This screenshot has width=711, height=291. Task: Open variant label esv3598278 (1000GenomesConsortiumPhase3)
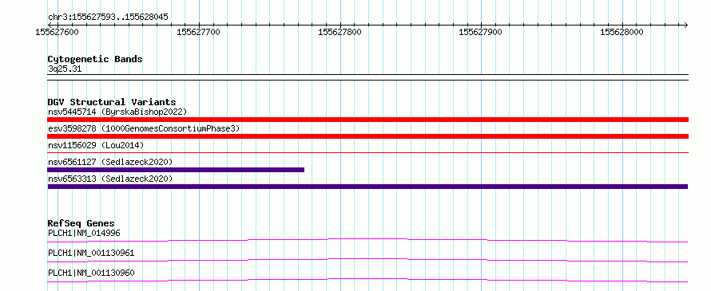[x=144, y=128]
